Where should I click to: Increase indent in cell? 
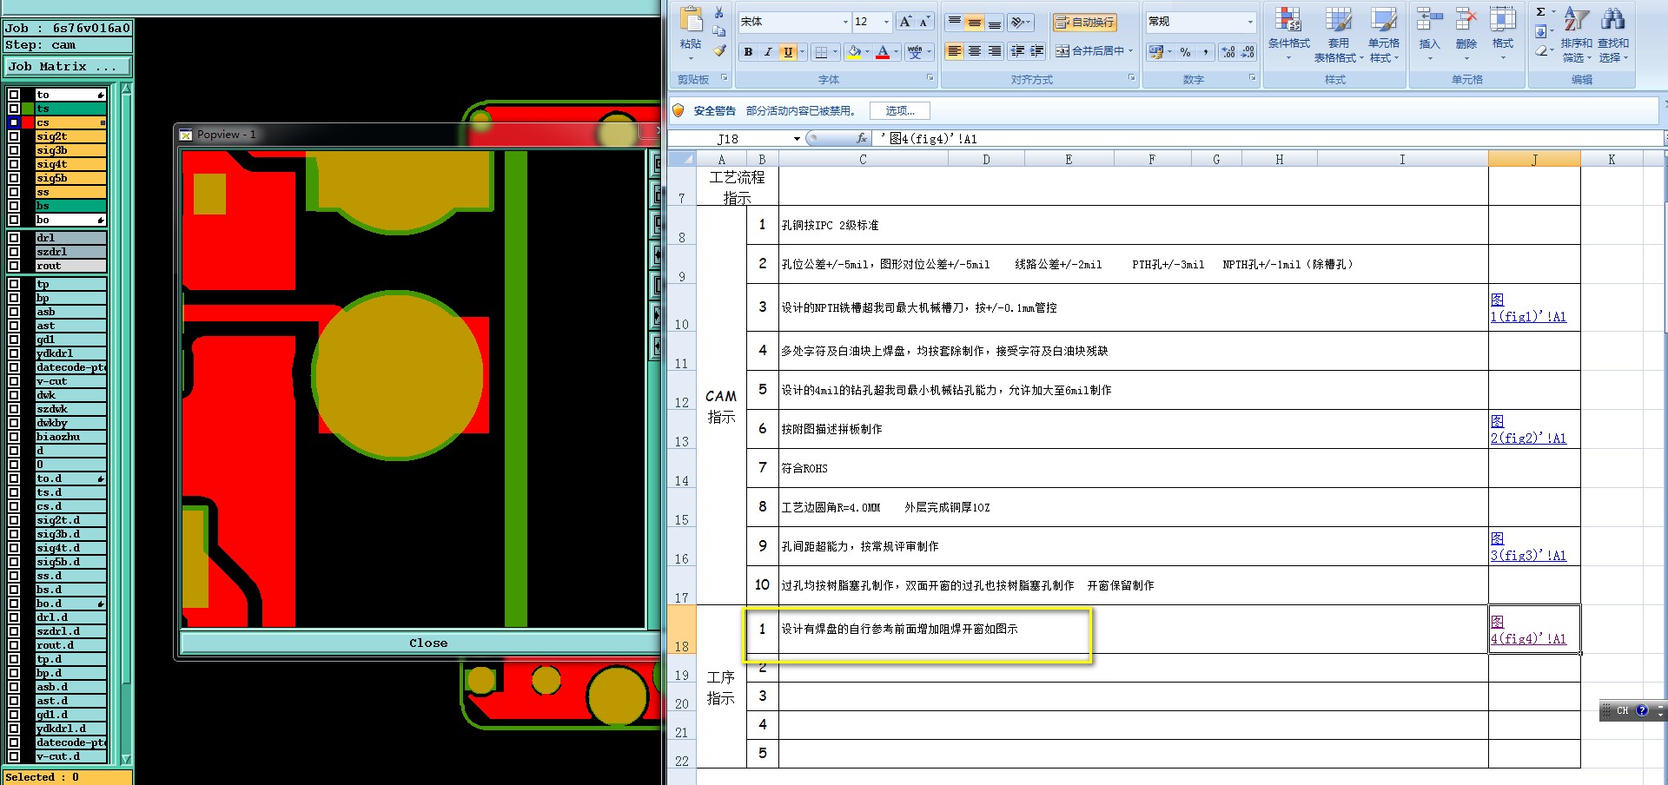tap(1036, 51)
